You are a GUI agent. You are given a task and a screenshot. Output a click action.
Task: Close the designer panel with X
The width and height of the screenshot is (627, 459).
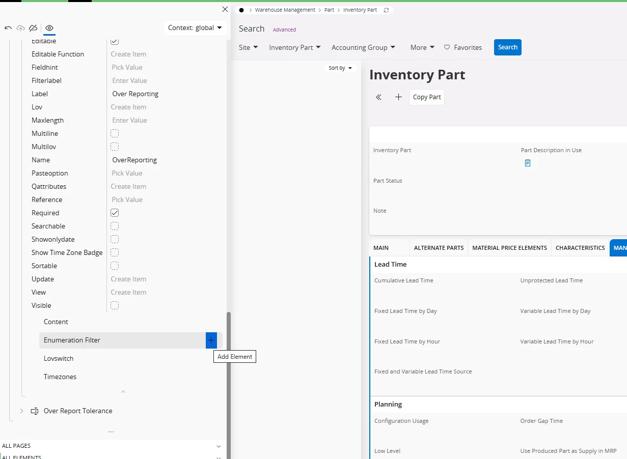[x=225, y=9]
